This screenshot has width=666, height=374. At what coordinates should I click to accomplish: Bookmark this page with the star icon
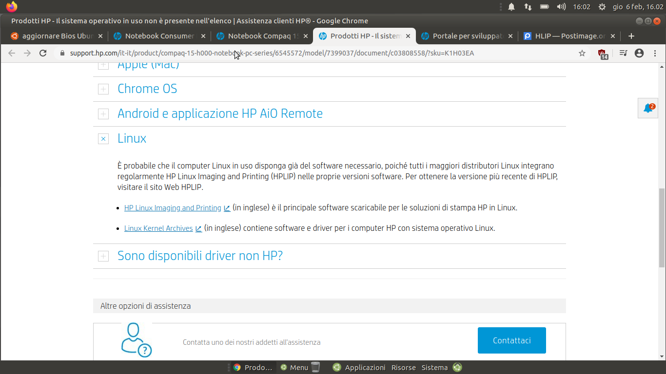pos(582,53)
